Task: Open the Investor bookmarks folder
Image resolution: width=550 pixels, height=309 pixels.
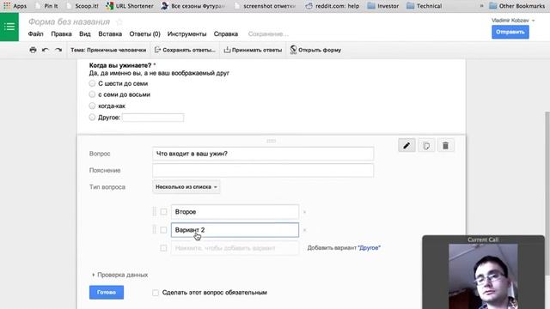Action: tap(383, 6)
